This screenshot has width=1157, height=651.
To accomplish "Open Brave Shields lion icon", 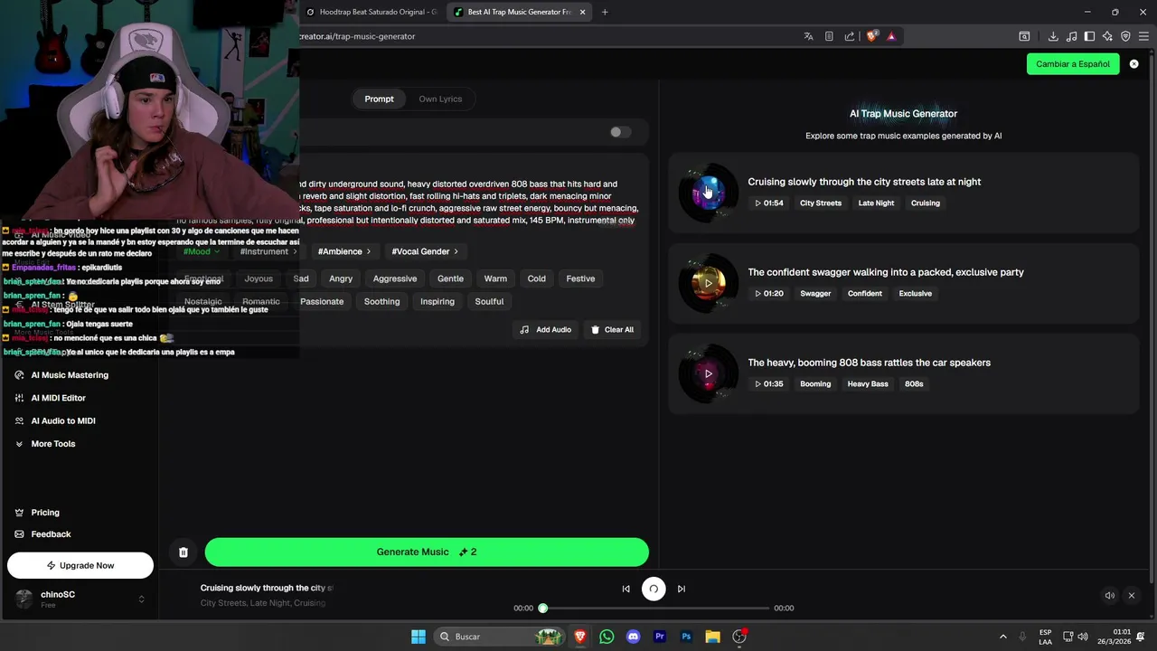I will coord(872,36).
